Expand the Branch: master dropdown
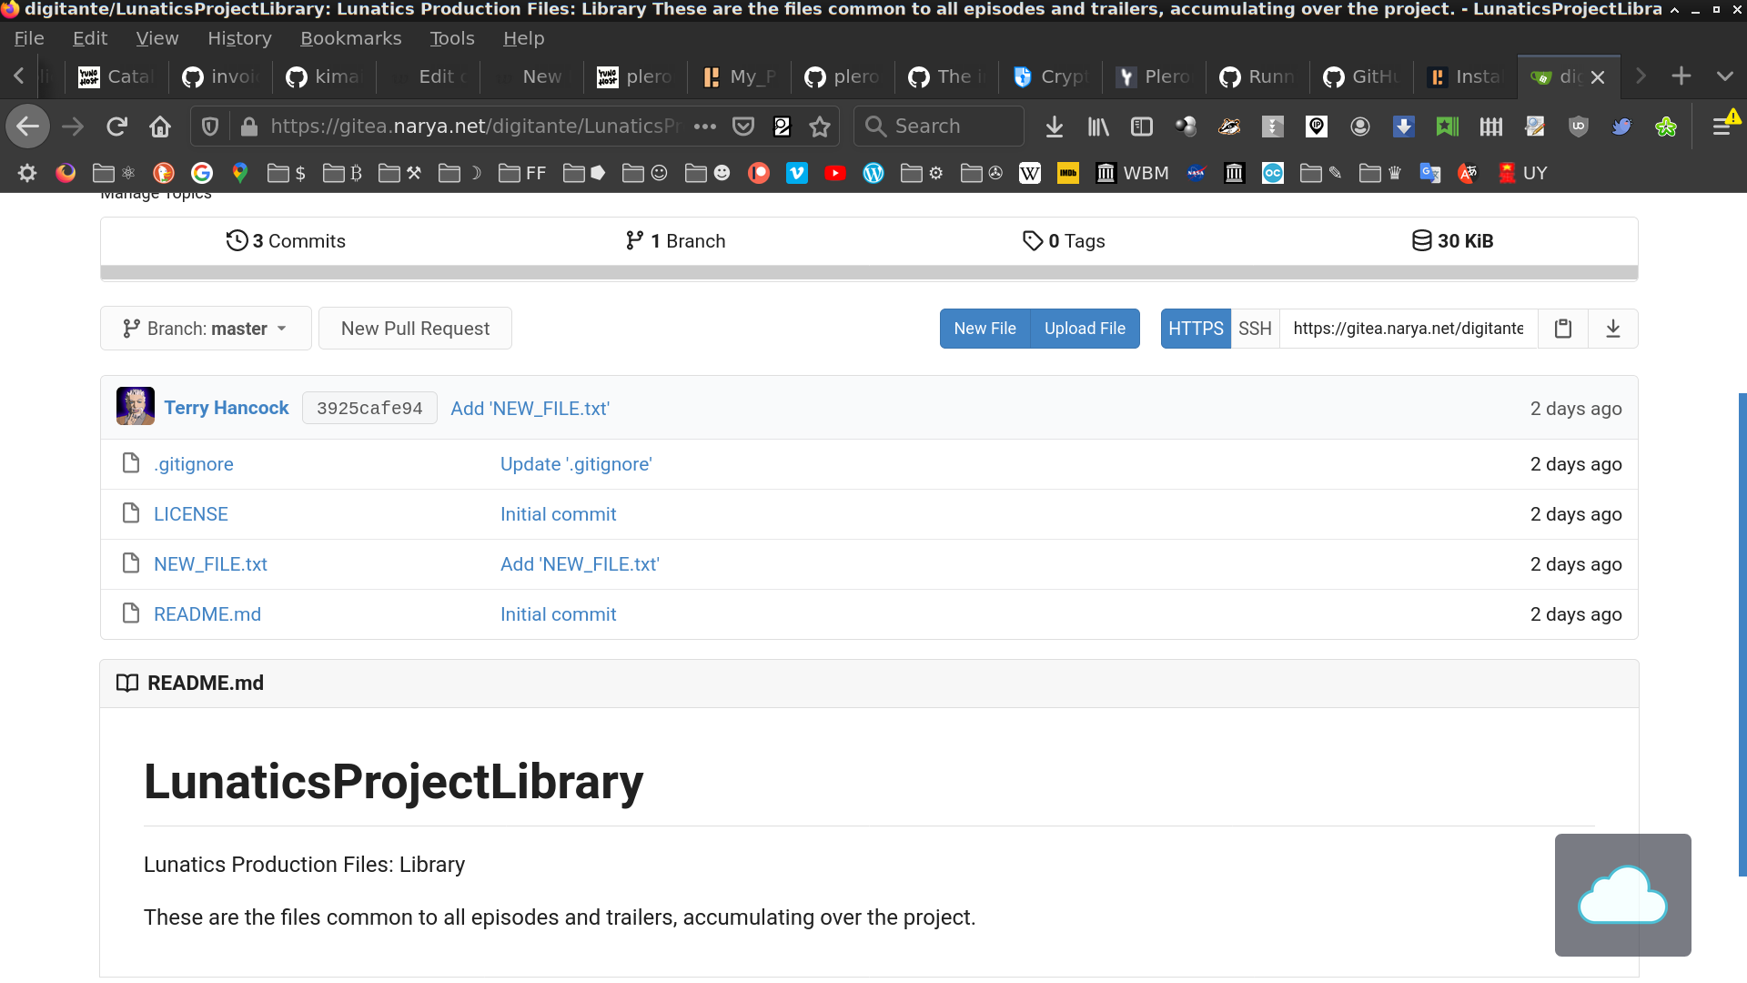 pyautogui.click(x=206, y=329)
